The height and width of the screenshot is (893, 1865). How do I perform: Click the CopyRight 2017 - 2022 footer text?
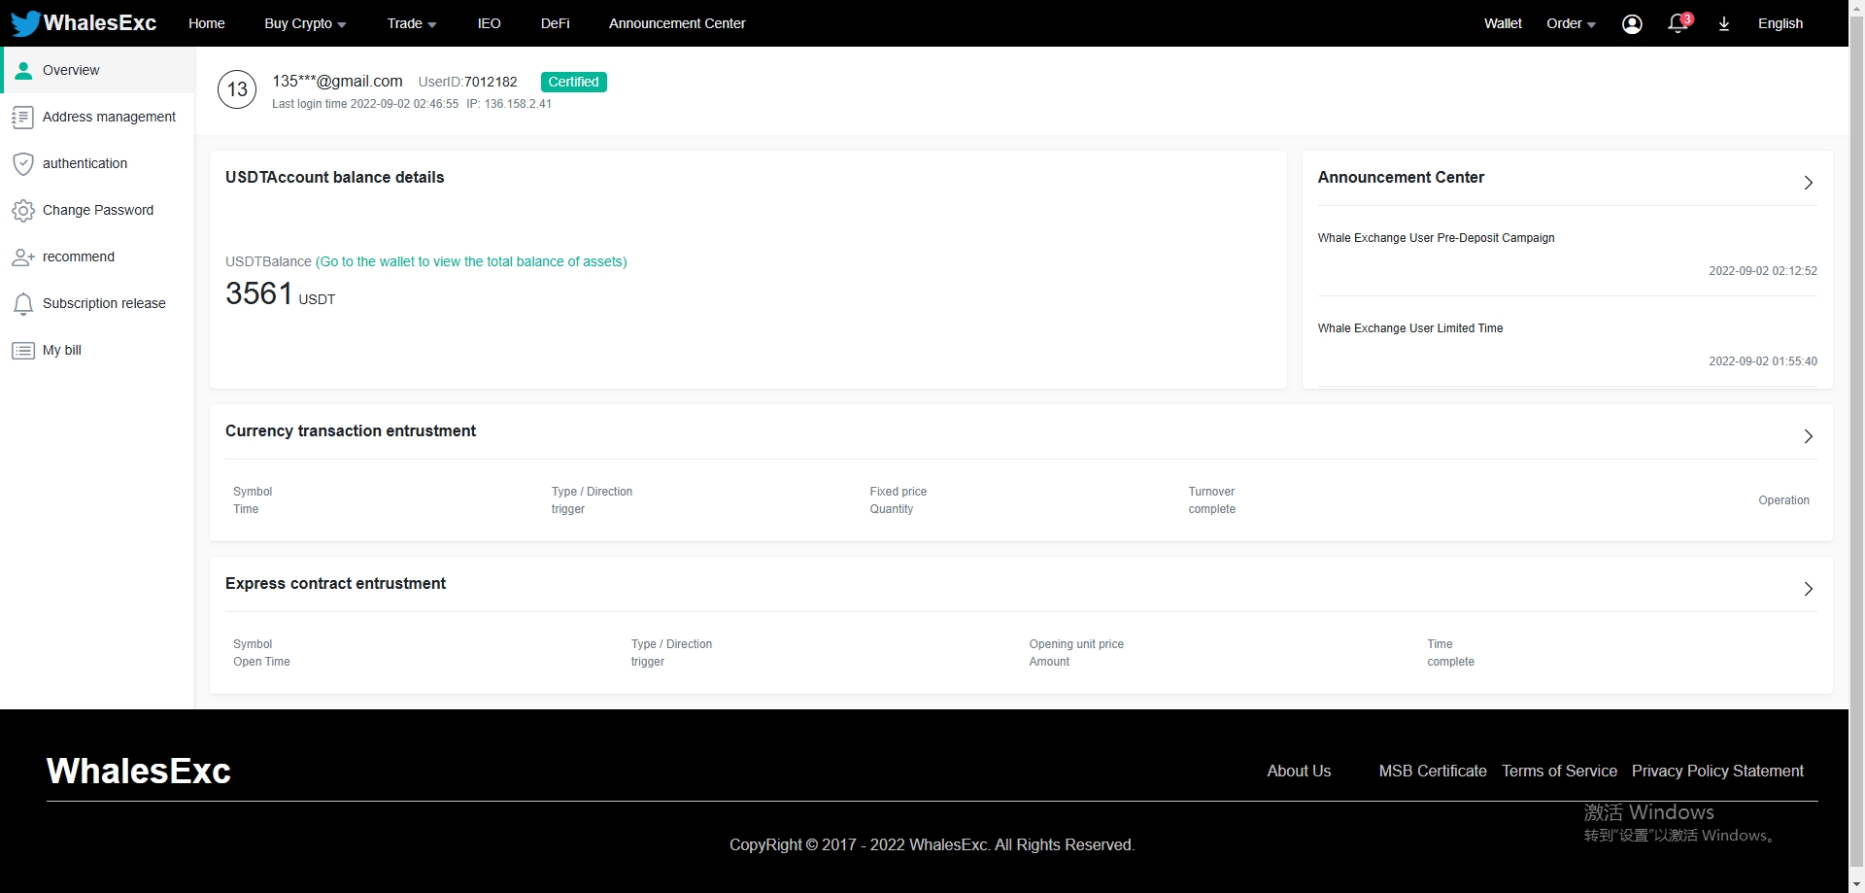click(x=932, y=845)
